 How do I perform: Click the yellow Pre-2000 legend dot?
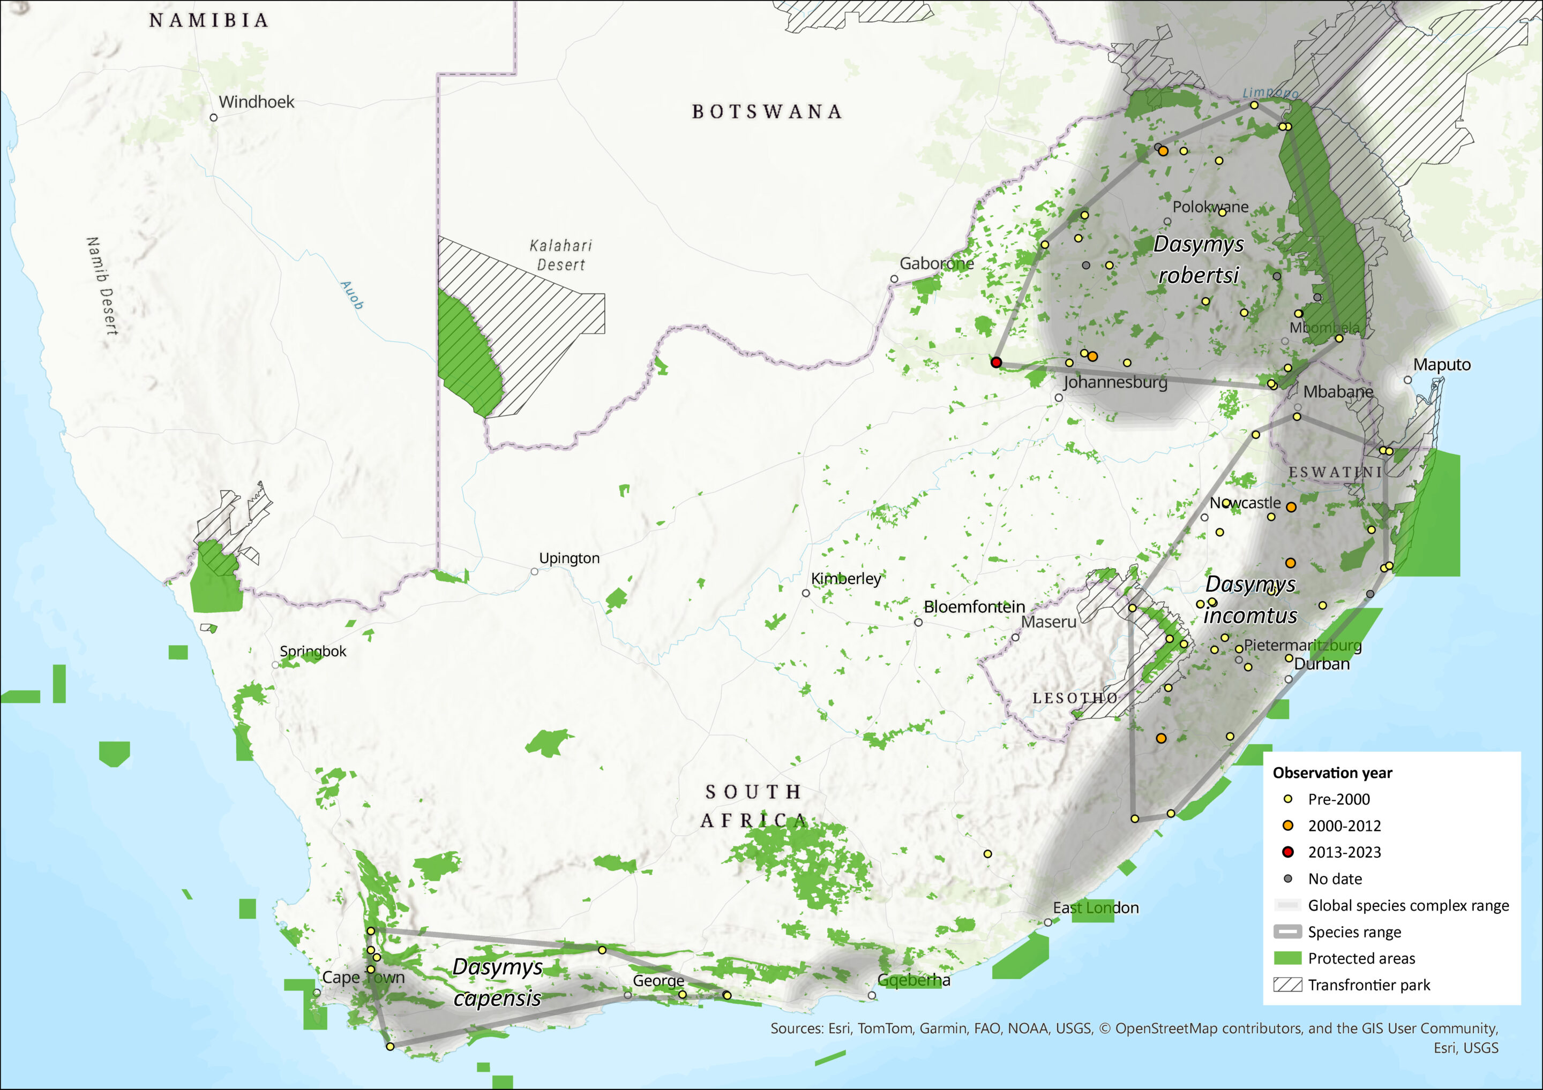click(1287, 799)
